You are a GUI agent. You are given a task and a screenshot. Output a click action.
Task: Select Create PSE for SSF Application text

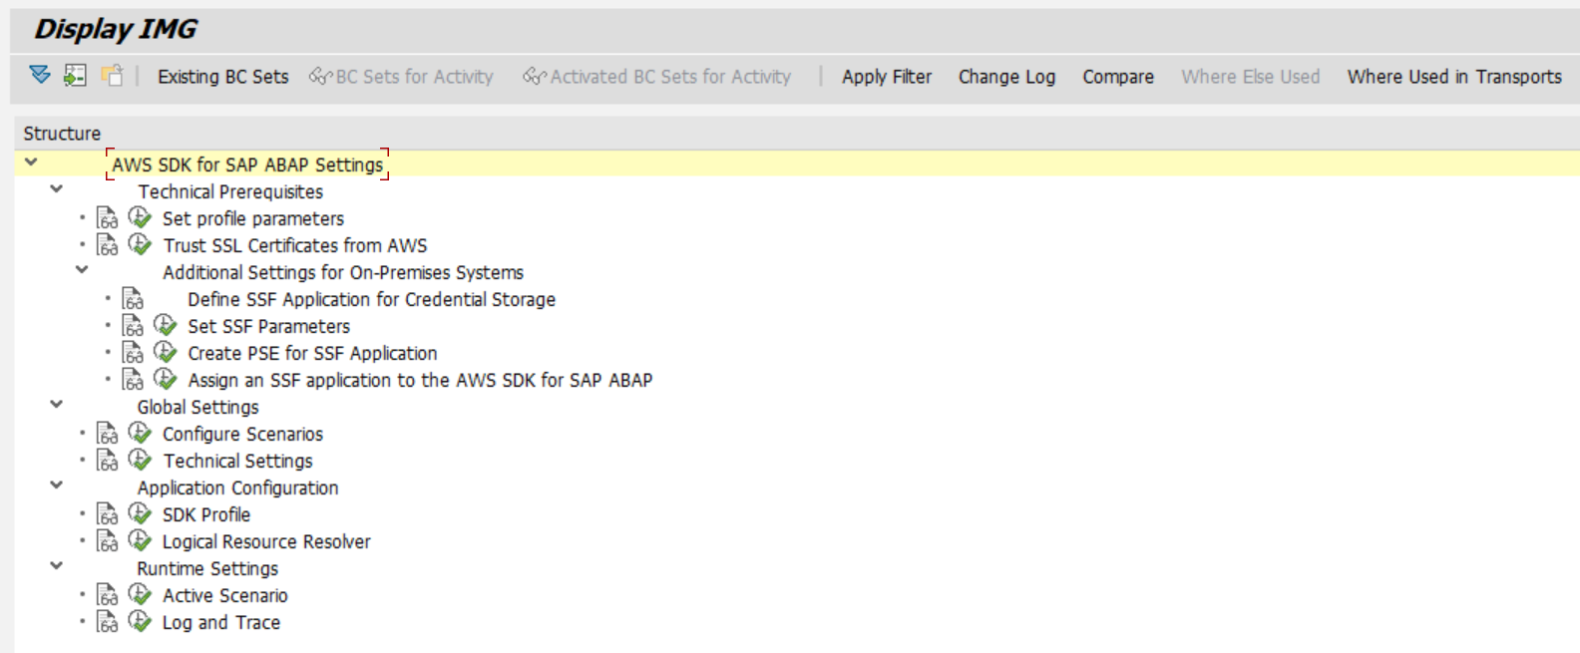[x=312, y=353]
